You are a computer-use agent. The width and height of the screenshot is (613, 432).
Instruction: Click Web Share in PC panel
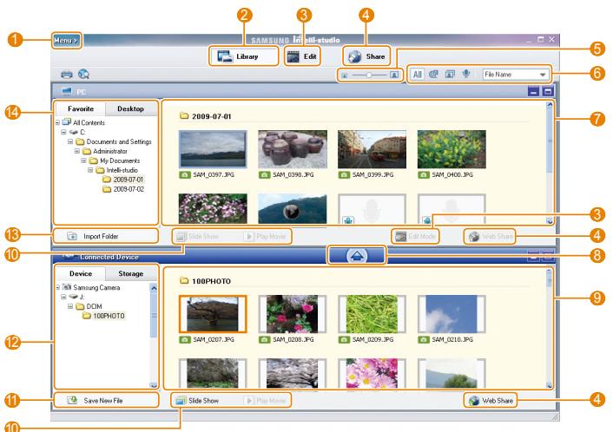[x=491, y=236]
